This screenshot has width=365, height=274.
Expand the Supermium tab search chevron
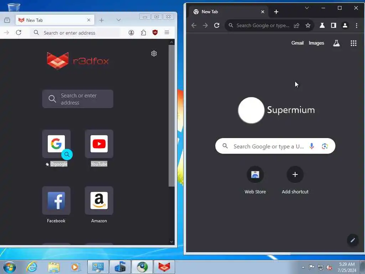point(307,8)
